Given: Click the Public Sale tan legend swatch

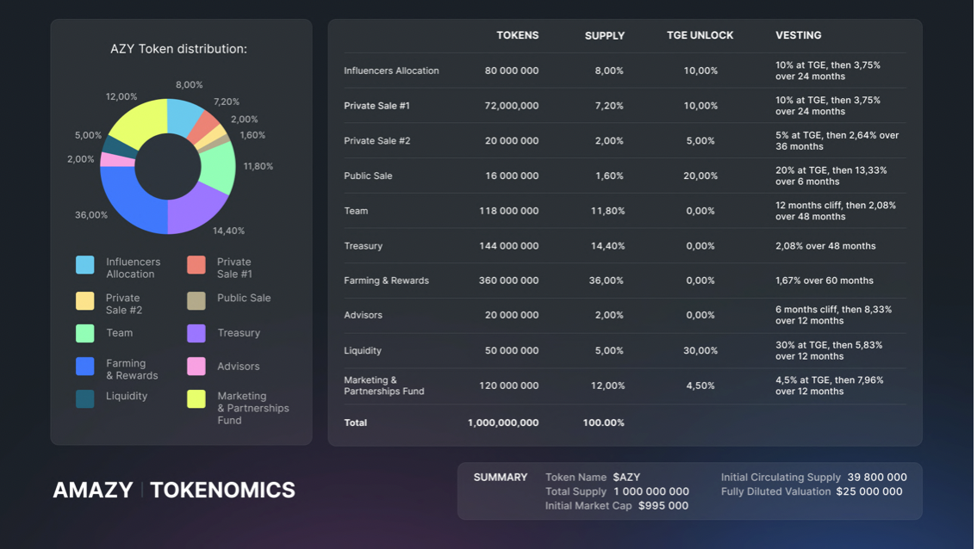Looking at the screenshot, I should coord(196,300).
